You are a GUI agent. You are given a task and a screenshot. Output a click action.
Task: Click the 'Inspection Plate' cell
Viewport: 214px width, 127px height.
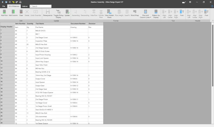(52, 41)
